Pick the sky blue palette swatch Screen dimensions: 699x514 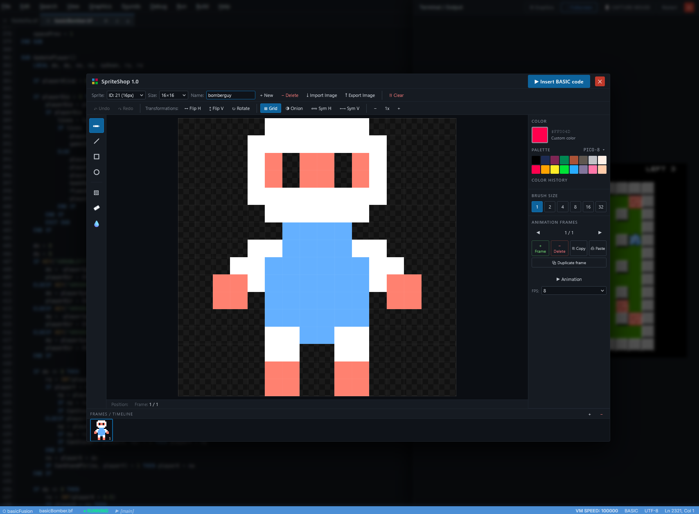click(x=574, y=169)
